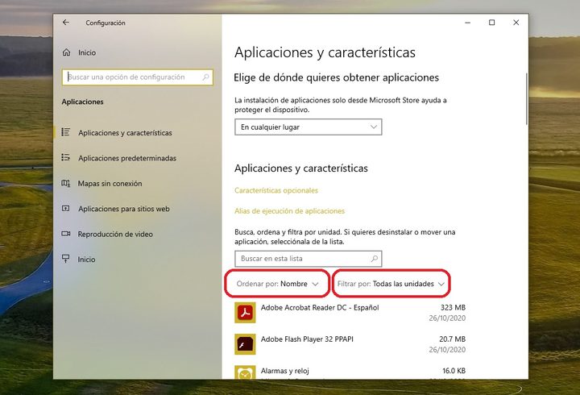Image resolution: width=580 pixels, height=395 pixels.
Task: Click the Reproducción de vídeo camera icon
Action: 66,234
